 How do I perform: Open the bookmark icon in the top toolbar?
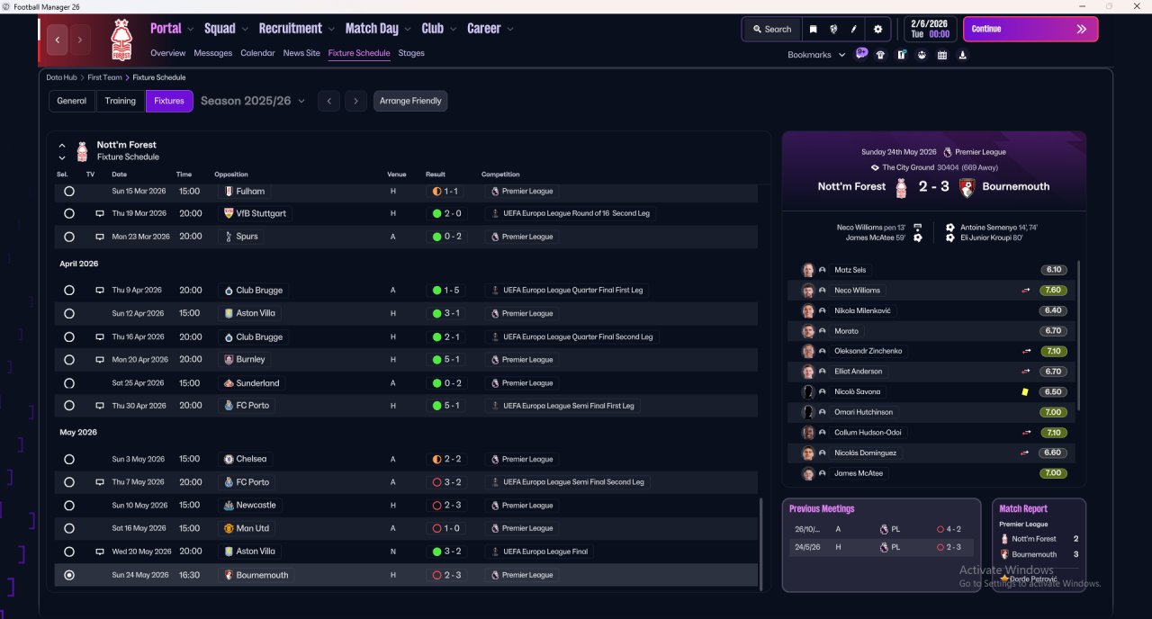[x=813, y=29]
